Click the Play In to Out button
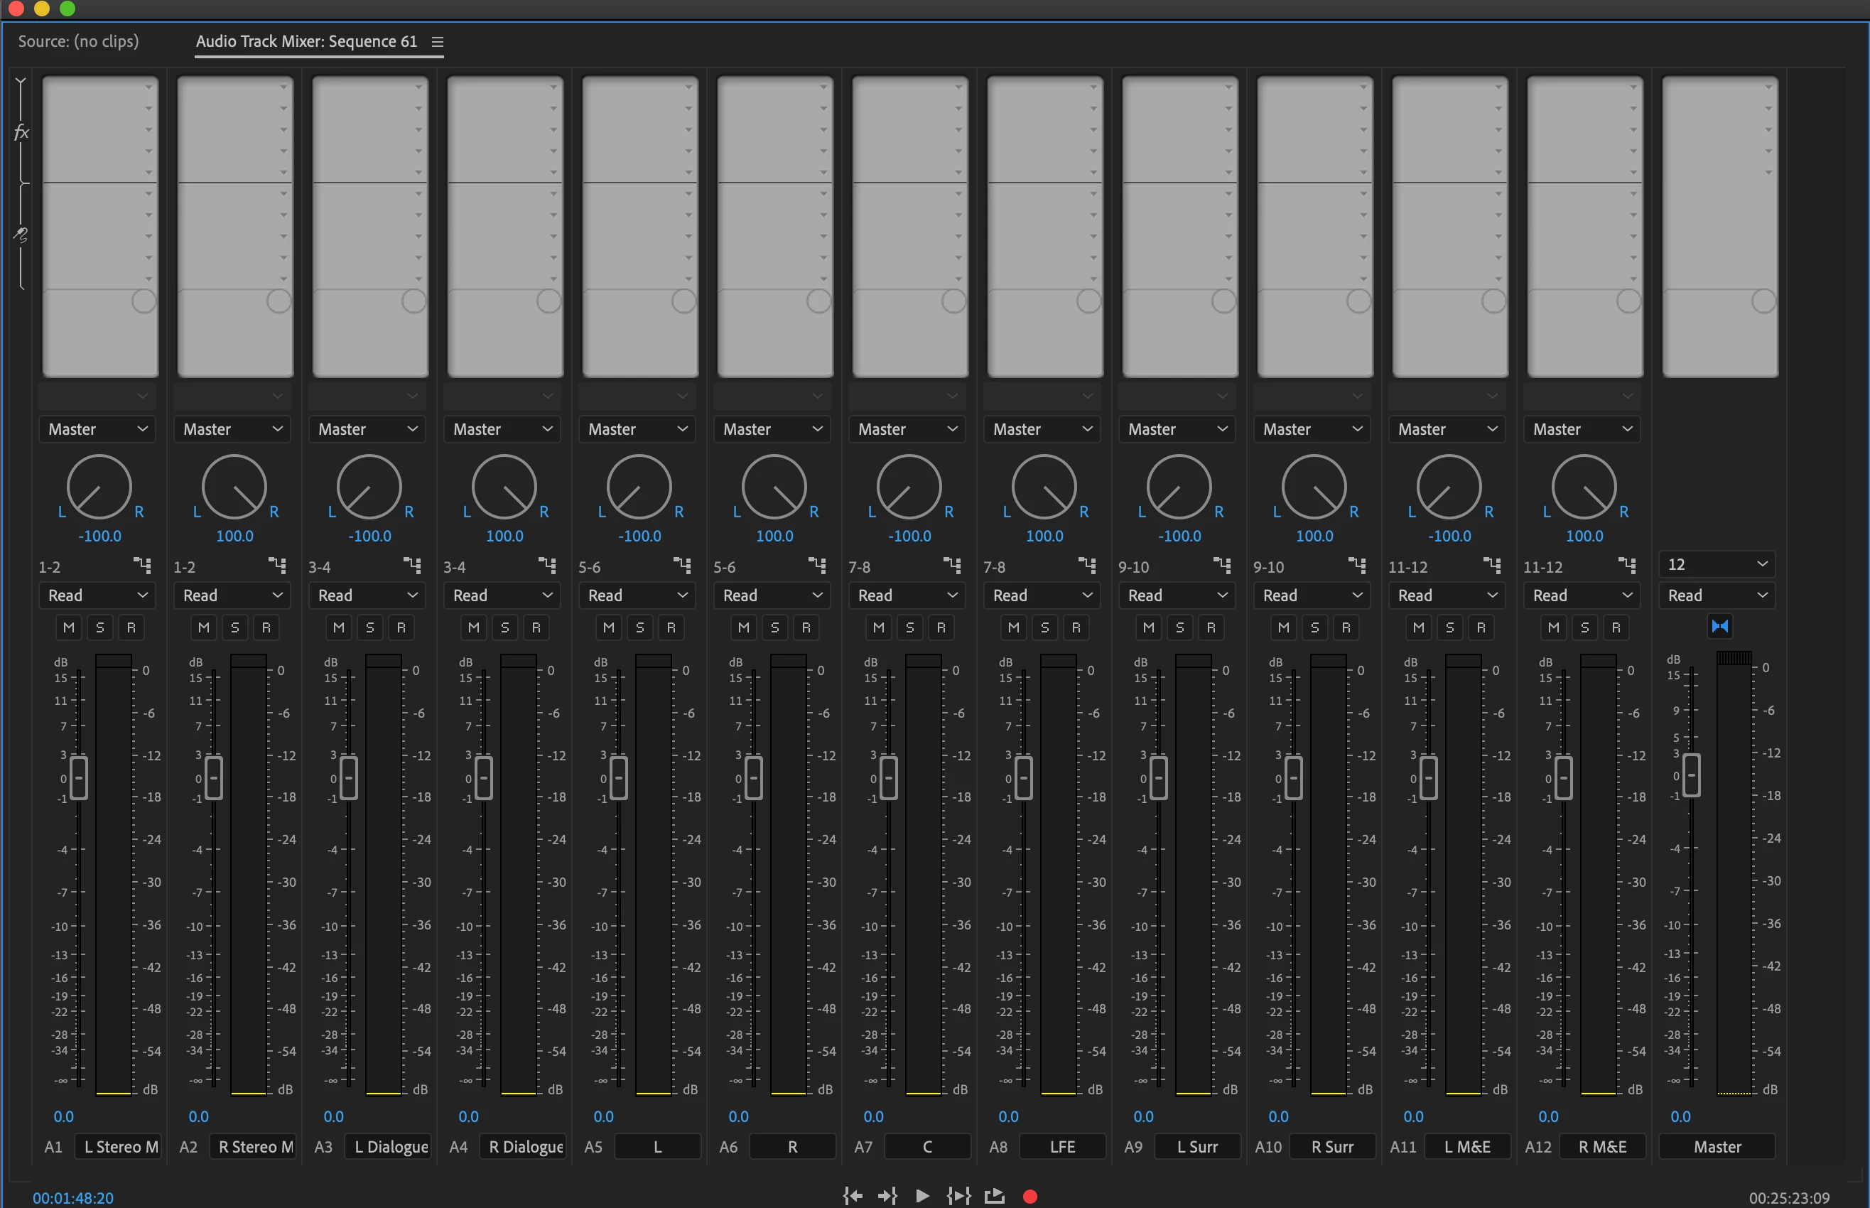Screen dimensions: 1870x1208 point(958,1195)
